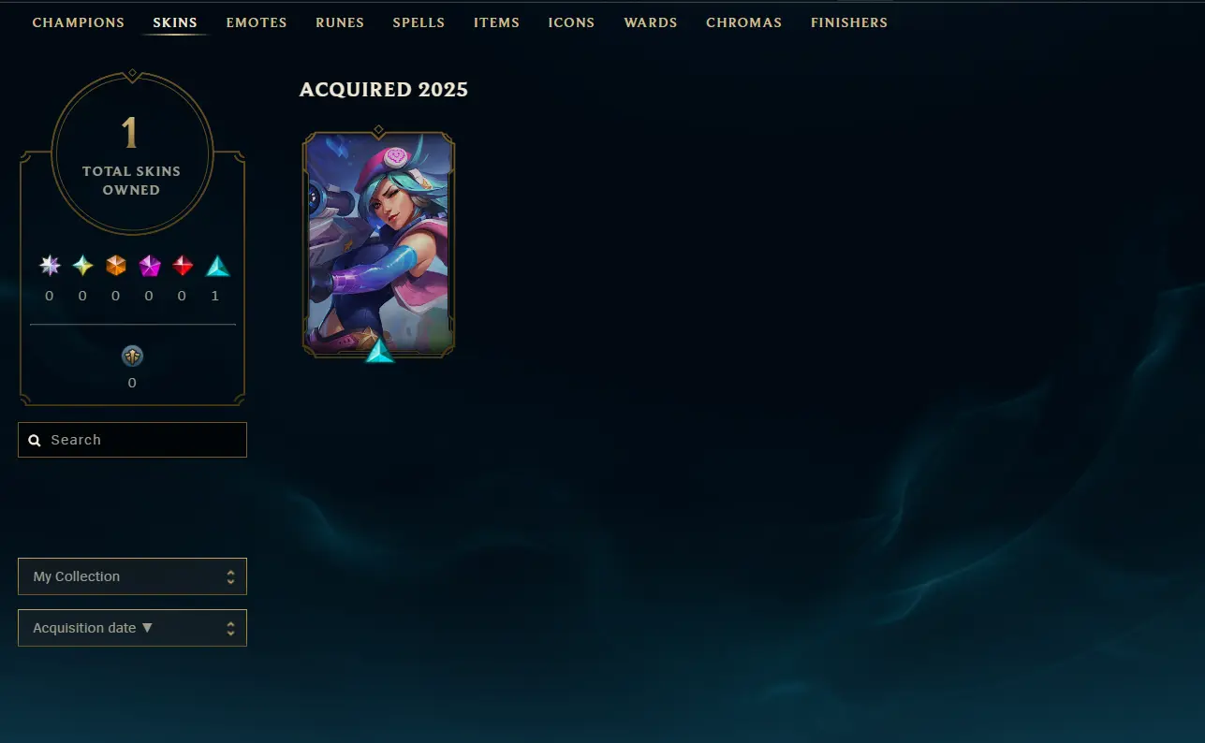
Task: Open the Runes tab
Action: tap(340, 22)
